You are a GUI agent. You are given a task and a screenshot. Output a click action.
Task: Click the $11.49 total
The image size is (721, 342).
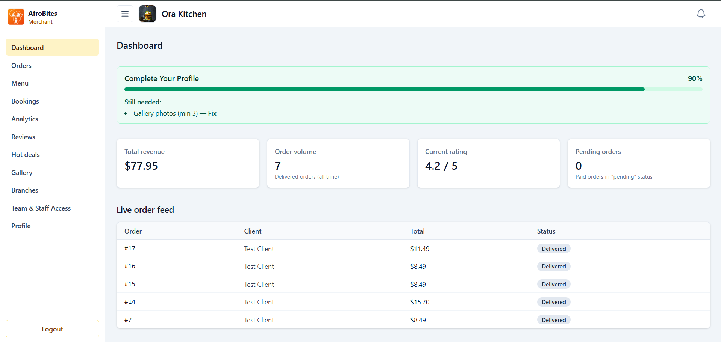(x=420, y=249)
